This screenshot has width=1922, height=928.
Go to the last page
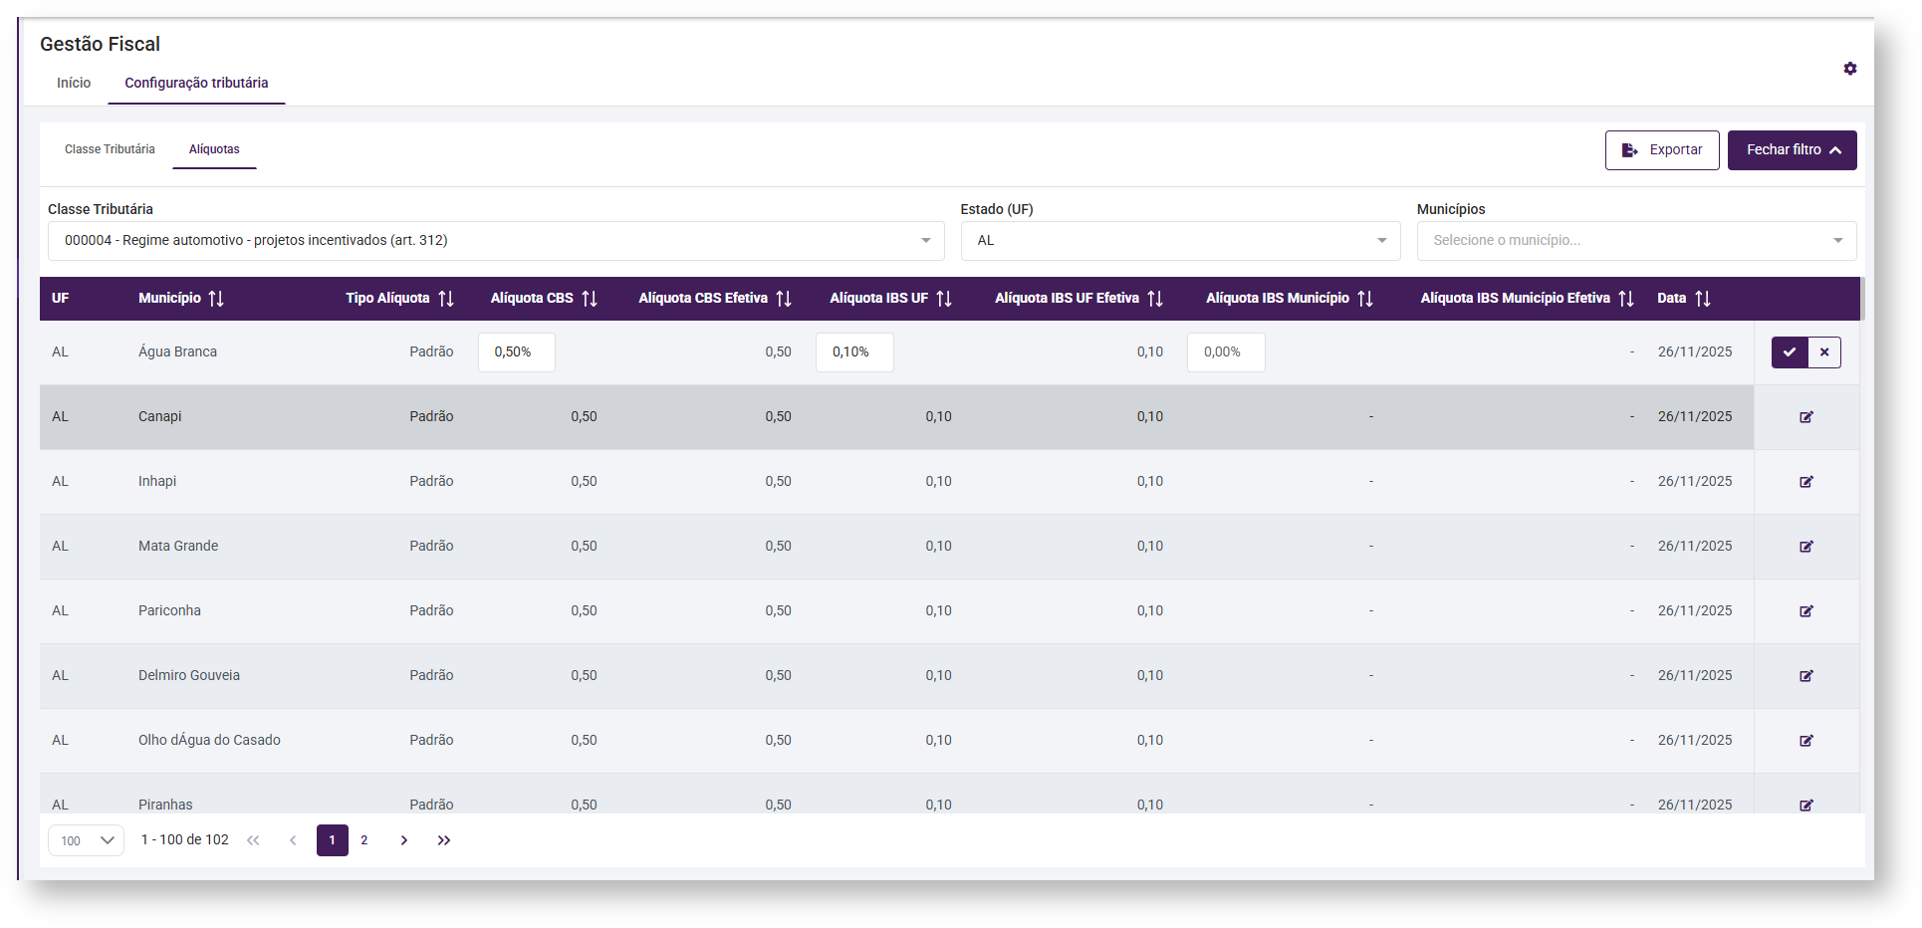point(444,840)
